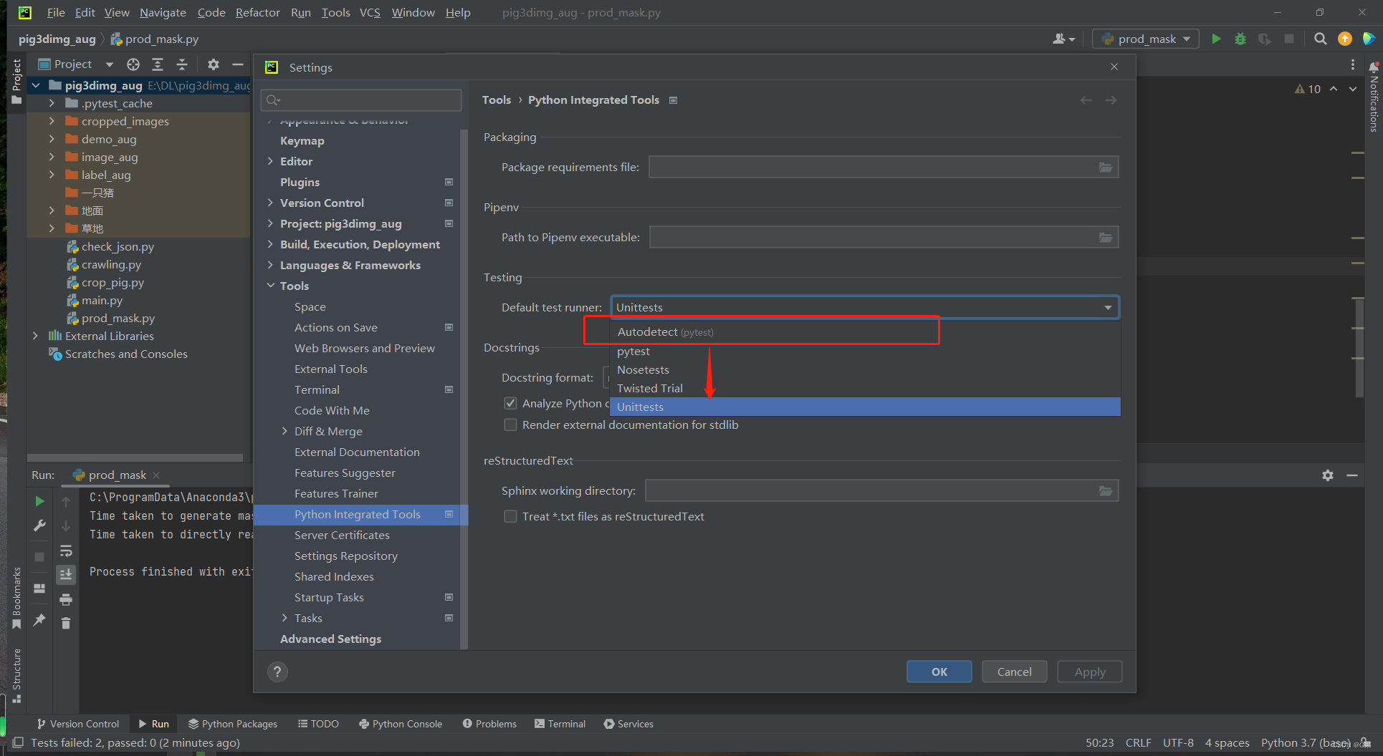Choose Nosetests from test runner list
This screenshot has height=756, width=1383.
pyautogui.click(x=865, y=369)
